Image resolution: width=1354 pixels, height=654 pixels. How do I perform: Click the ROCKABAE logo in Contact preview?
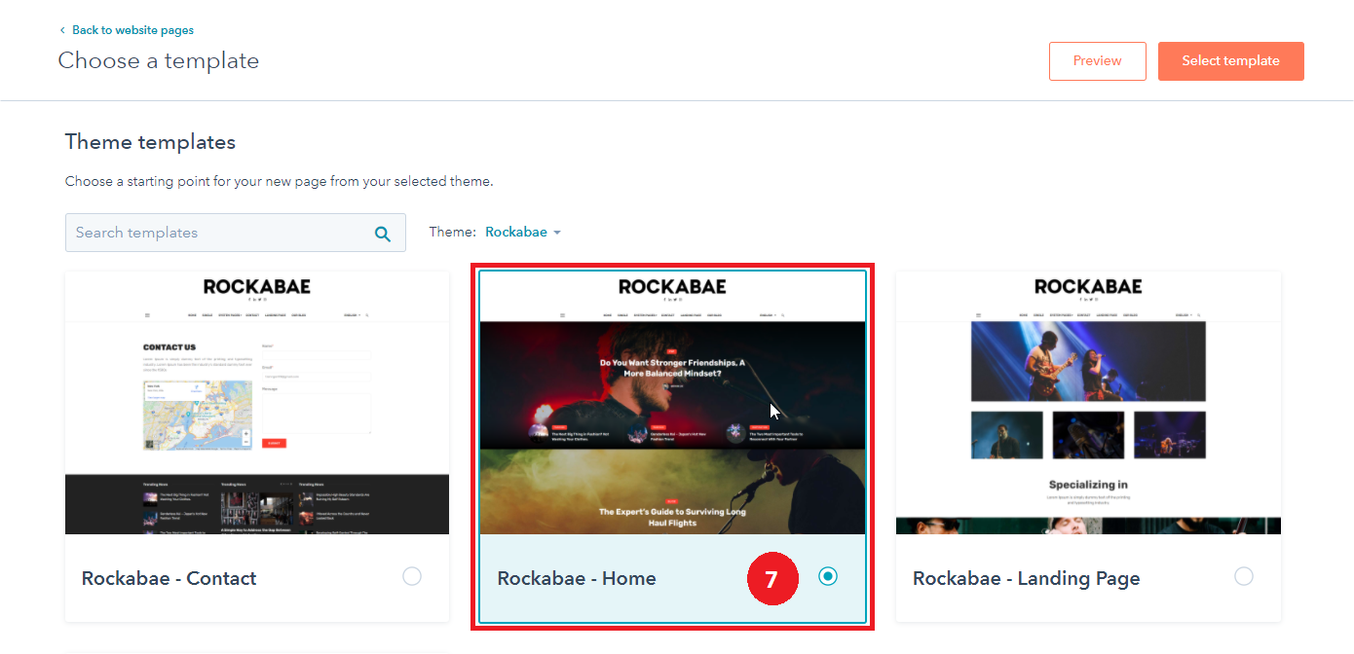pos(256,286)
